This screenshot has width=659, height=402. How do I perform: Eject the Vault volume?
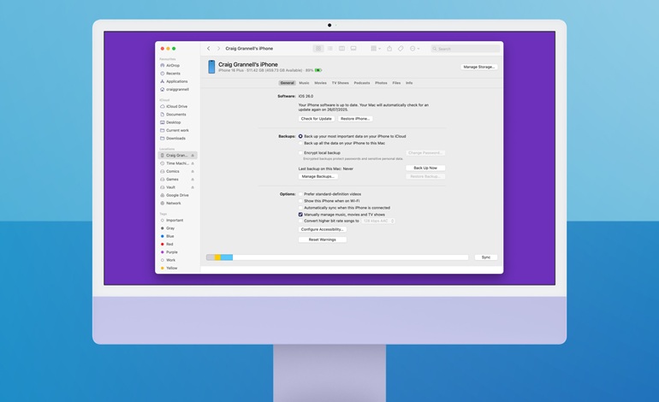[193, 187]
